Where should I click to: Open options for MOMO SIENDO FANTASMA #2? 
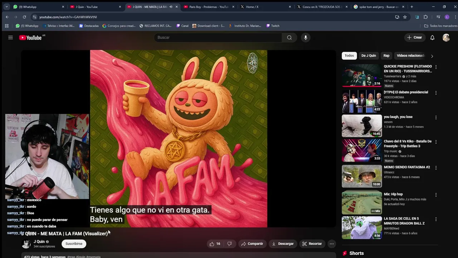pos(436,168)
